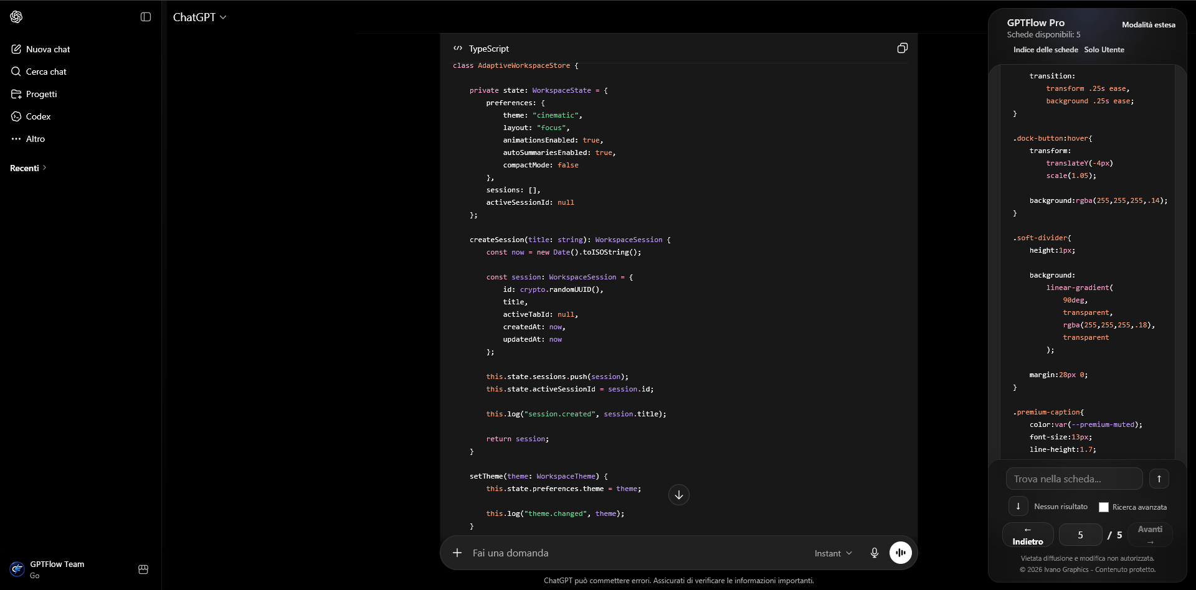
Task: Click the Nessun risultato status text
Action: [x=1061, y=507]
